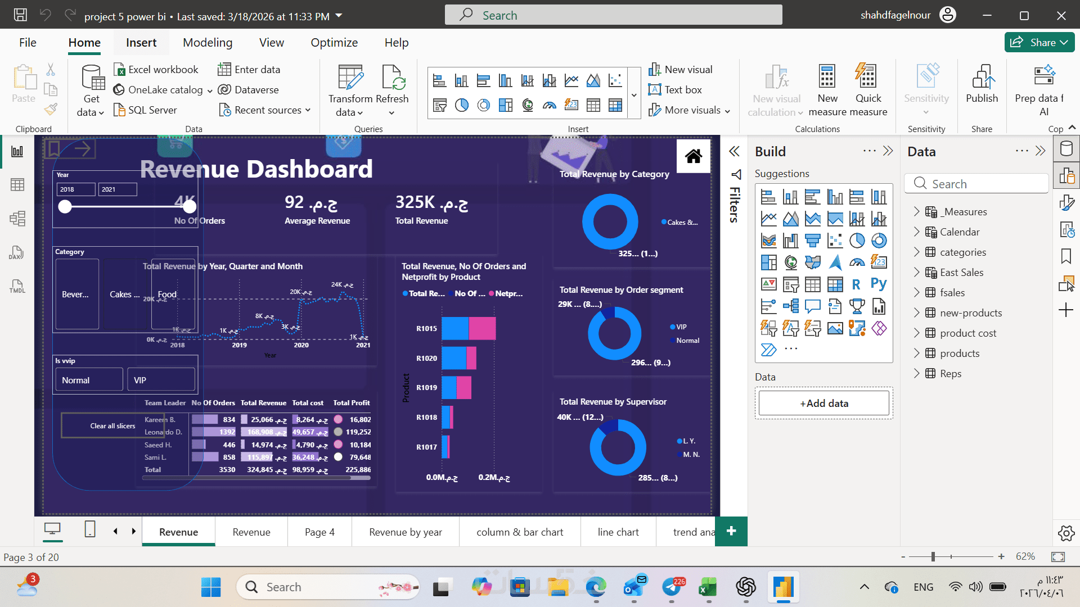This screenshot has width=1080, height=607.
Task: Click the Home icon button on dashboard
Action: pyautogui.click(x=693, y=156)
